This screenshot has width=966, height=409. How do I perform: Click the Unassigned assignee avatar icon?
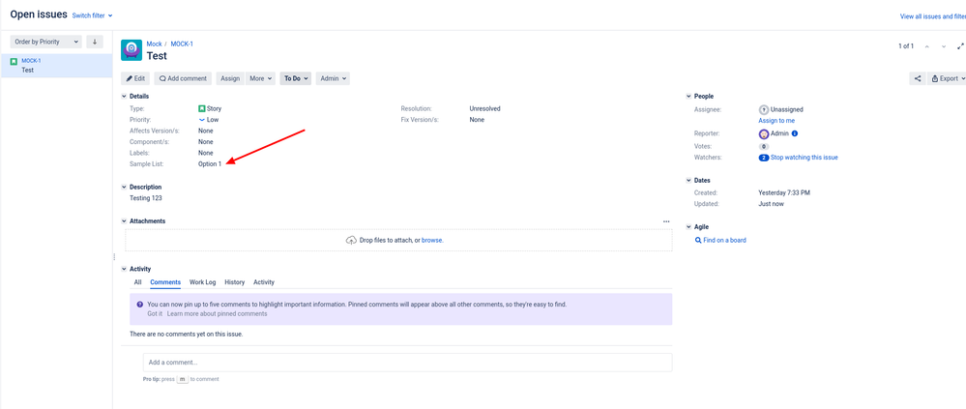click(x=764, y=109)
